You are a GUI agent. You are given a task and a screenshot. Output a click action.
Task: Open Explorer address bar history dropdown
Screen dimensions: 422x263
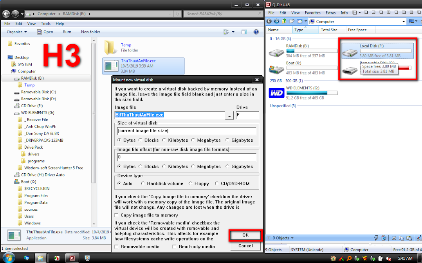tap(170, 14)
